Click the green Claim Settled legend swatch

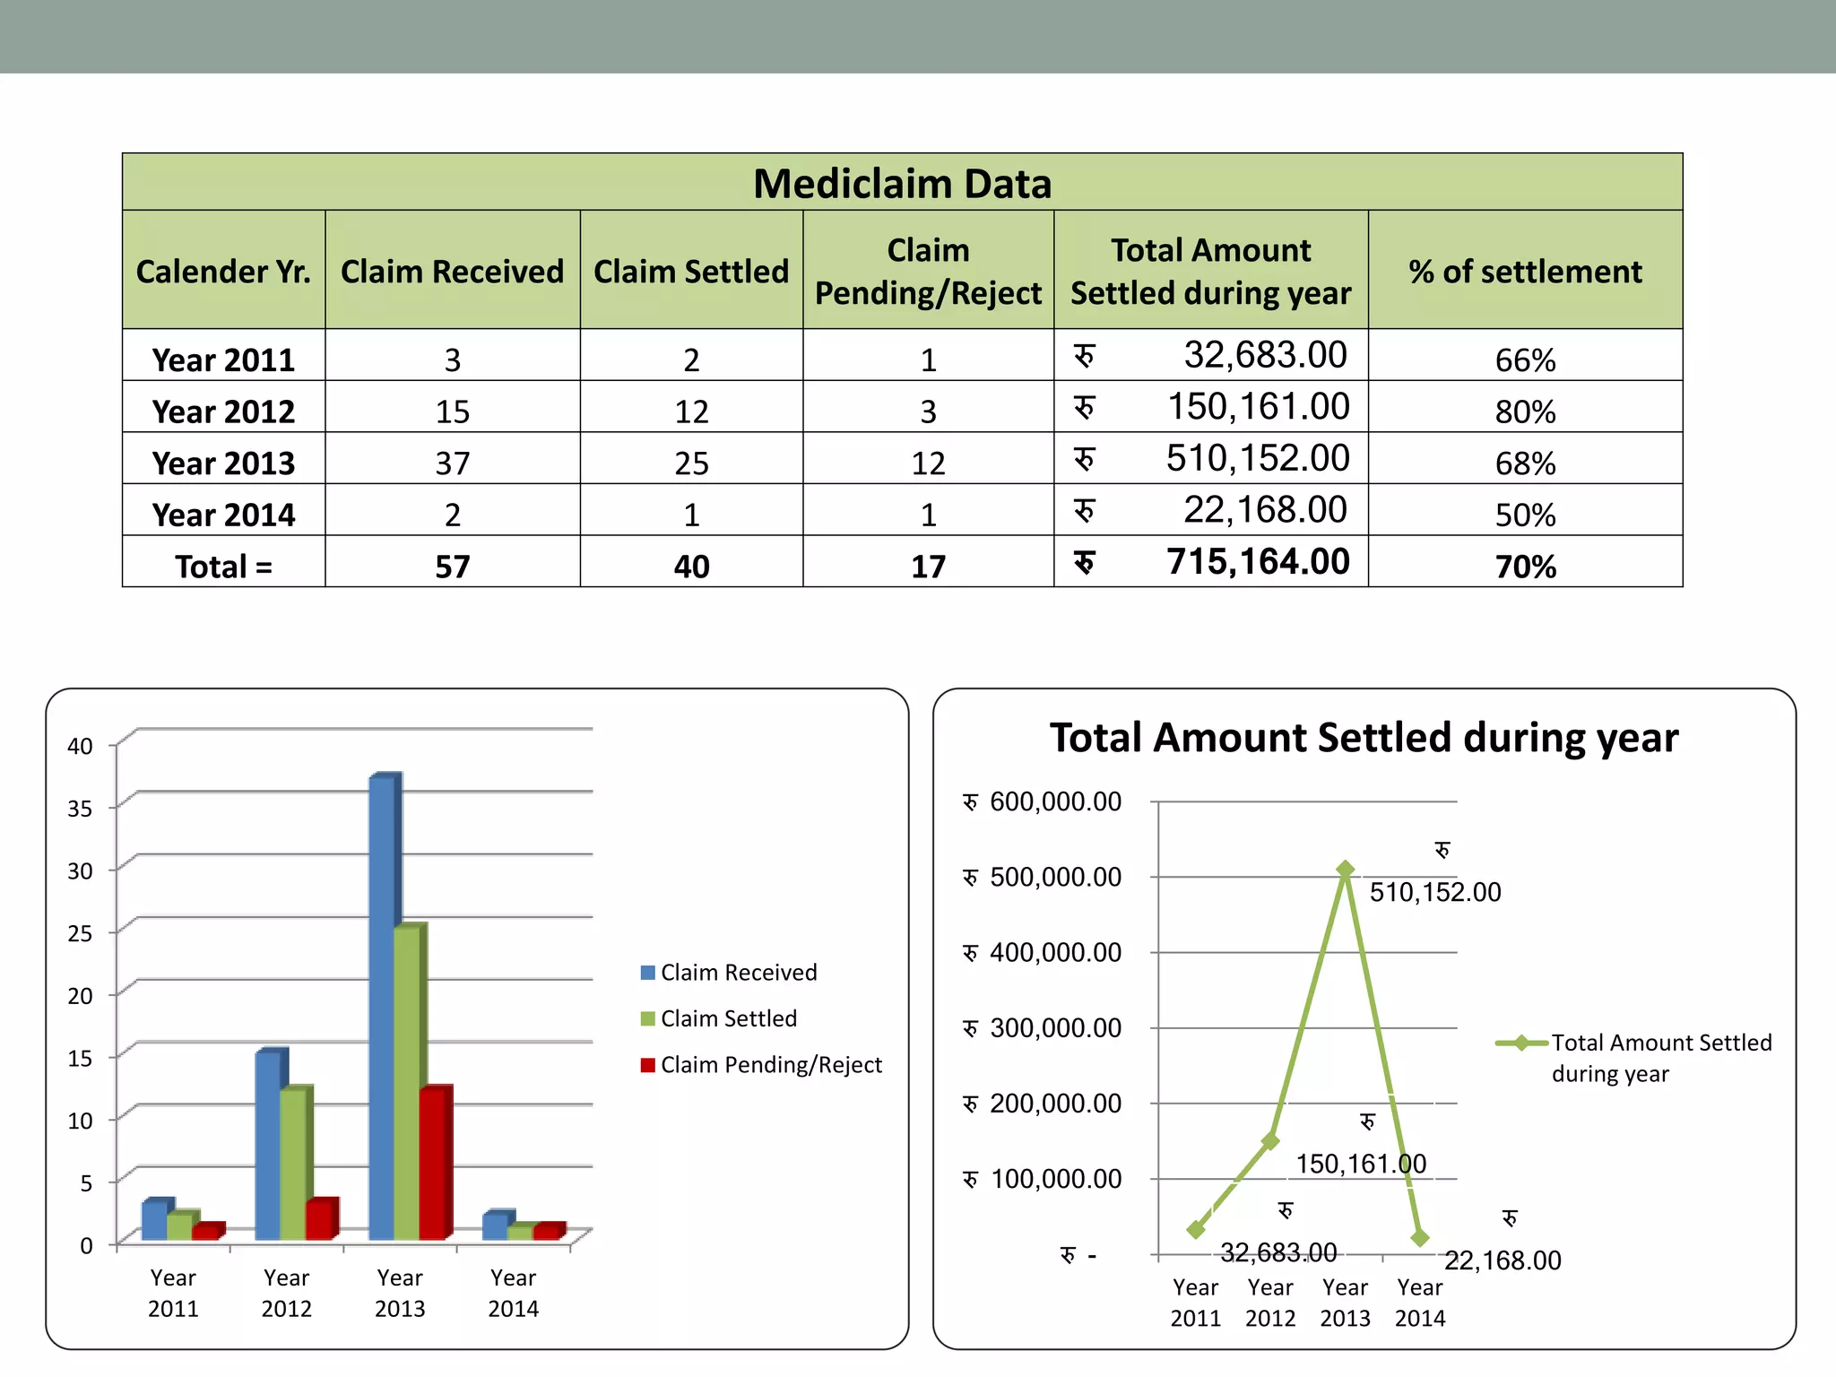coord(647,1018)
